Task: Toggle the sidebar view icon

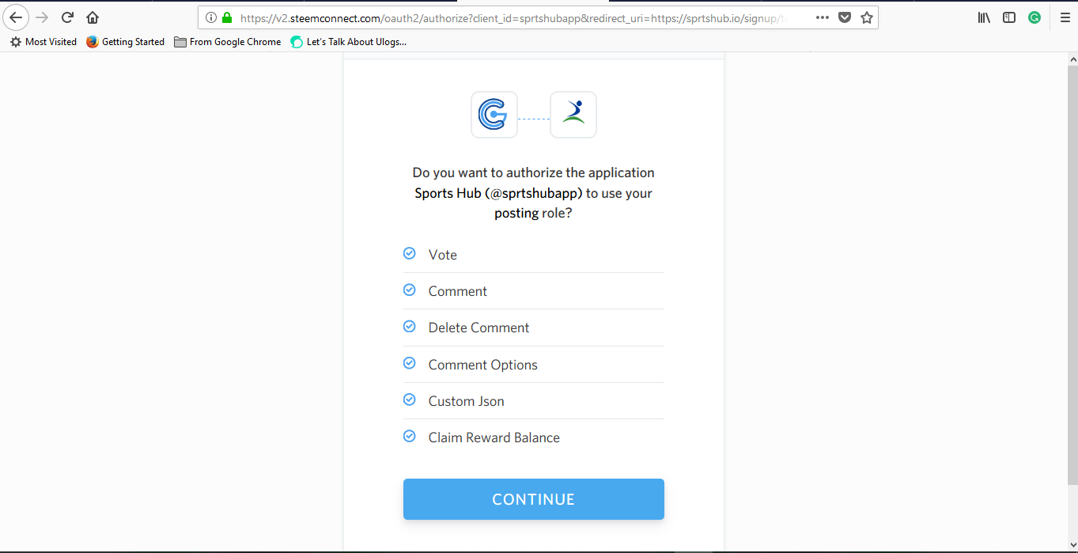Action: click(1009, 17)
